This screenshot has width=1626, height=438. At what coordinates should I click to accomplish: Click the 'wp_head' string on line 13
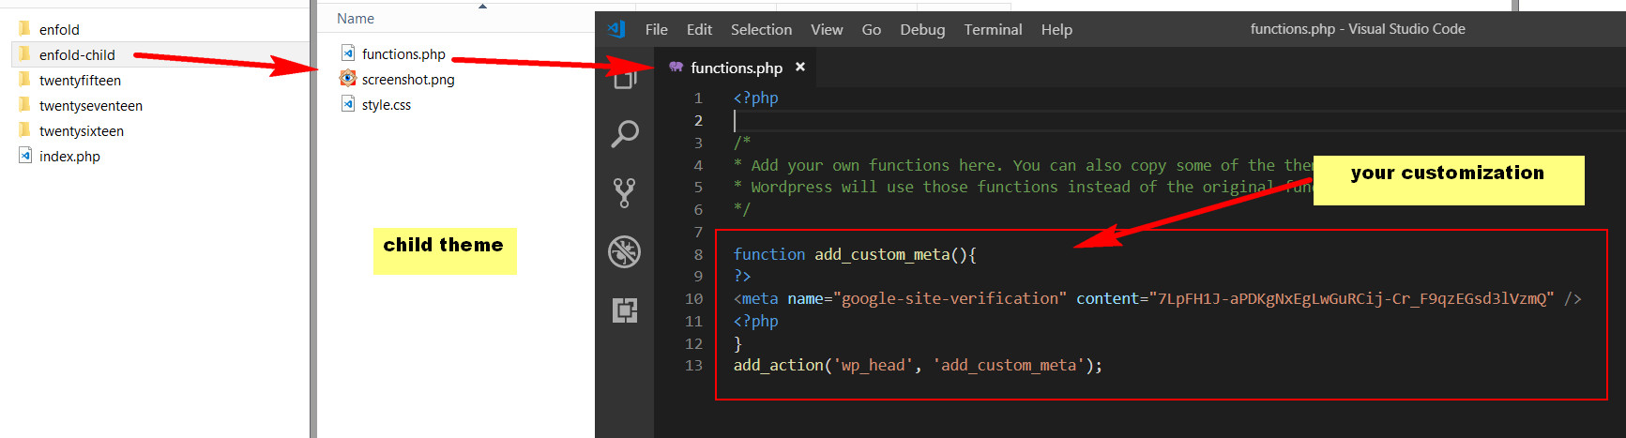874,365
